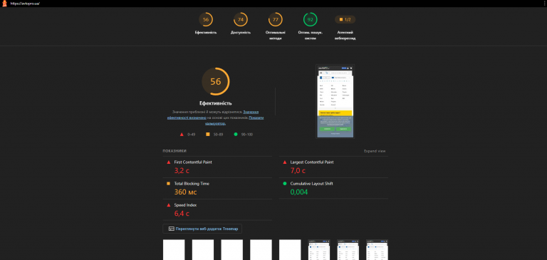Click the Speed Index label
Screen dimensions: 547x260
185,205
